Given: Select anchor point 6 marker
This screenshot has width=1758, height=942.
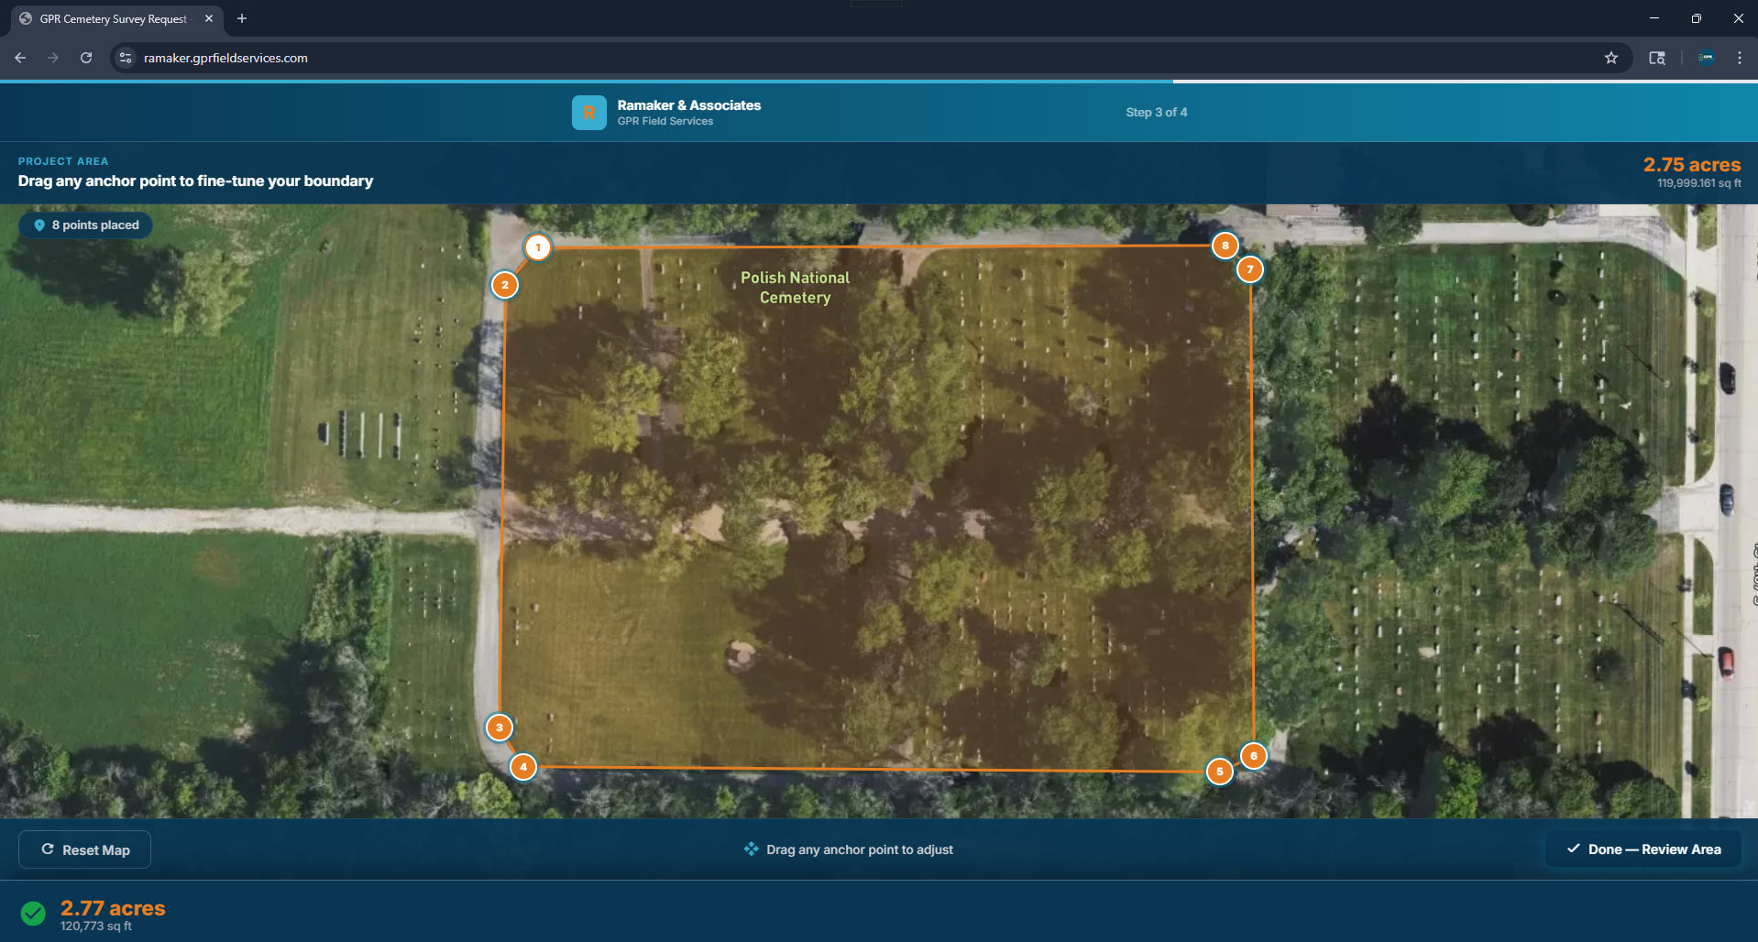Looking at the screenshot, I should click(1254, 756).
